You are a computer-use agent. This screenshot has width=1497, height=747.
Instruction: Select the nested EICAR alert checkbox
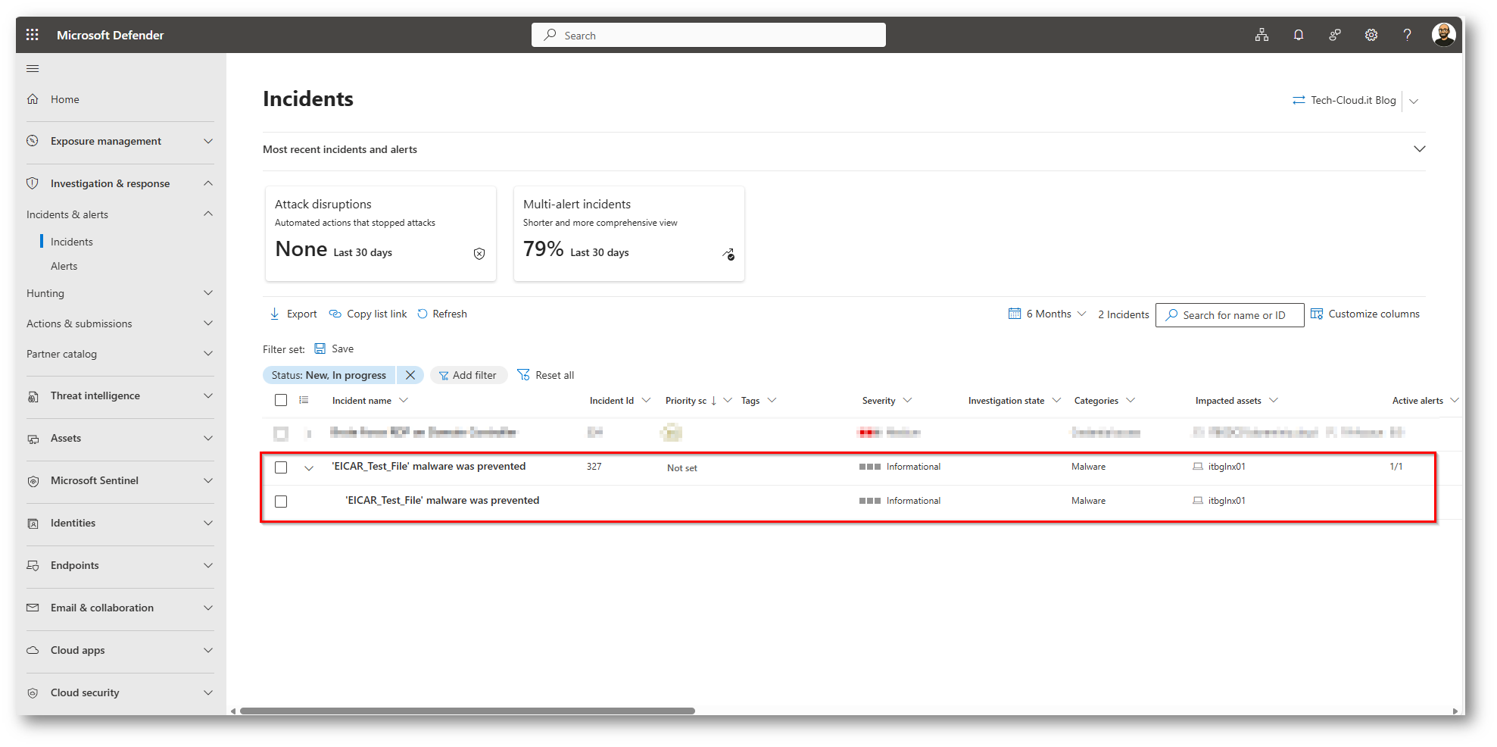pos(281,502)
